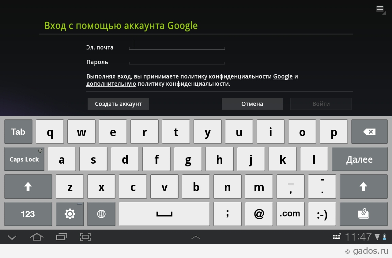392x258 pixels.
Task: Tap the m key
Action: (x=259, y=187)
